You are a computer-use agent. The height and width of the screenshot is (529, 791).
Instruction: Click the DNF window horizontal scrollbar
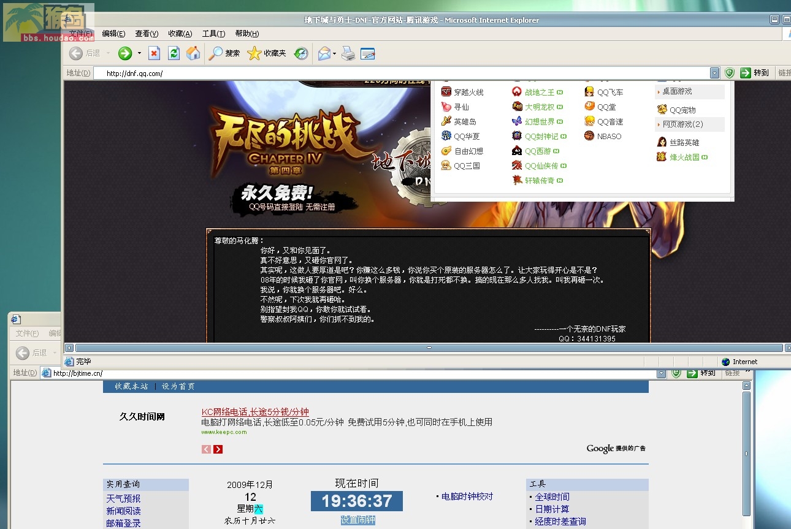[428, 348]
